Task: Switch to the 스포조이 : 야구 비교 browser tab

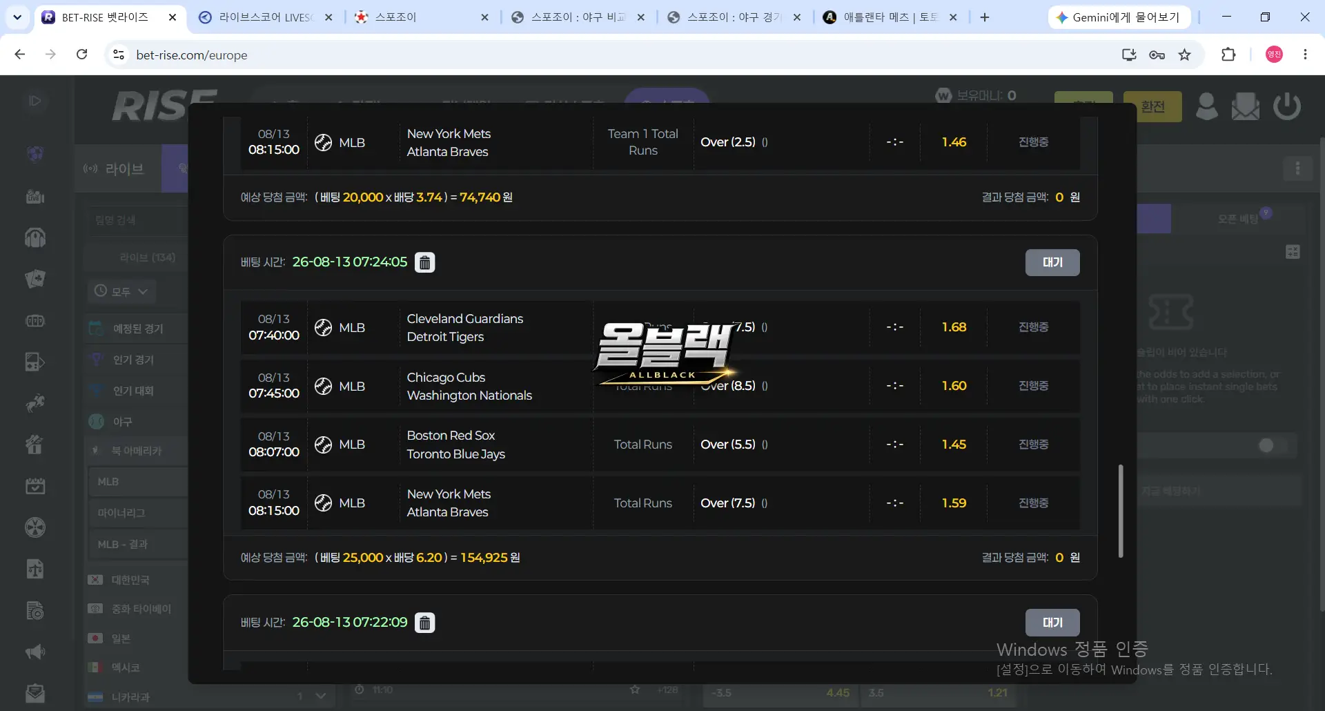Action: [x=578, y=17]
